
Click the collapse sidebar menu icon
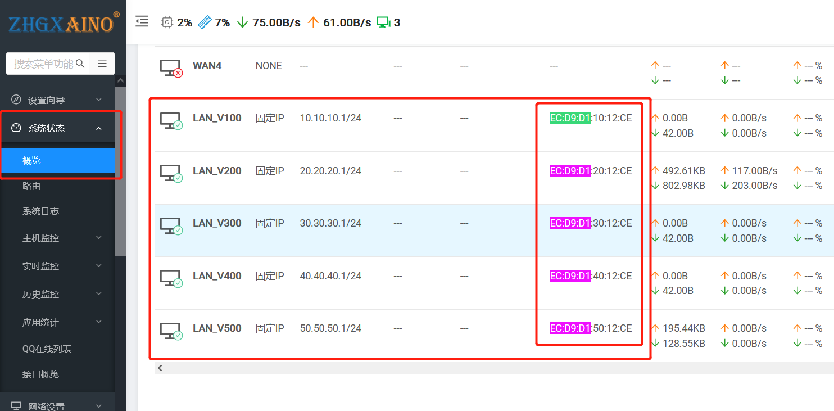pos(142,22)
